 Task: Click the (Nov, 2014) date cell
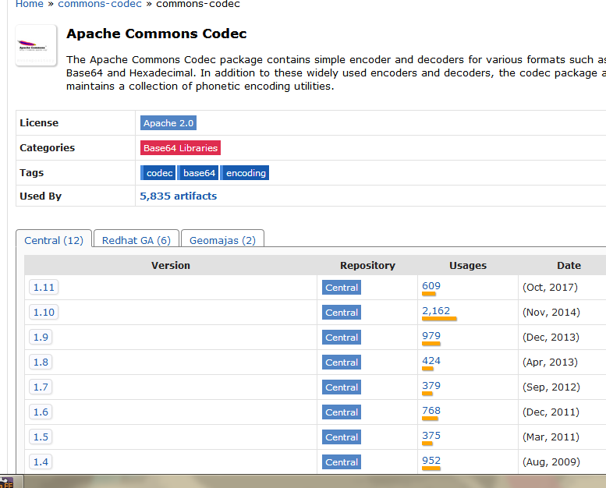[551, 312]
